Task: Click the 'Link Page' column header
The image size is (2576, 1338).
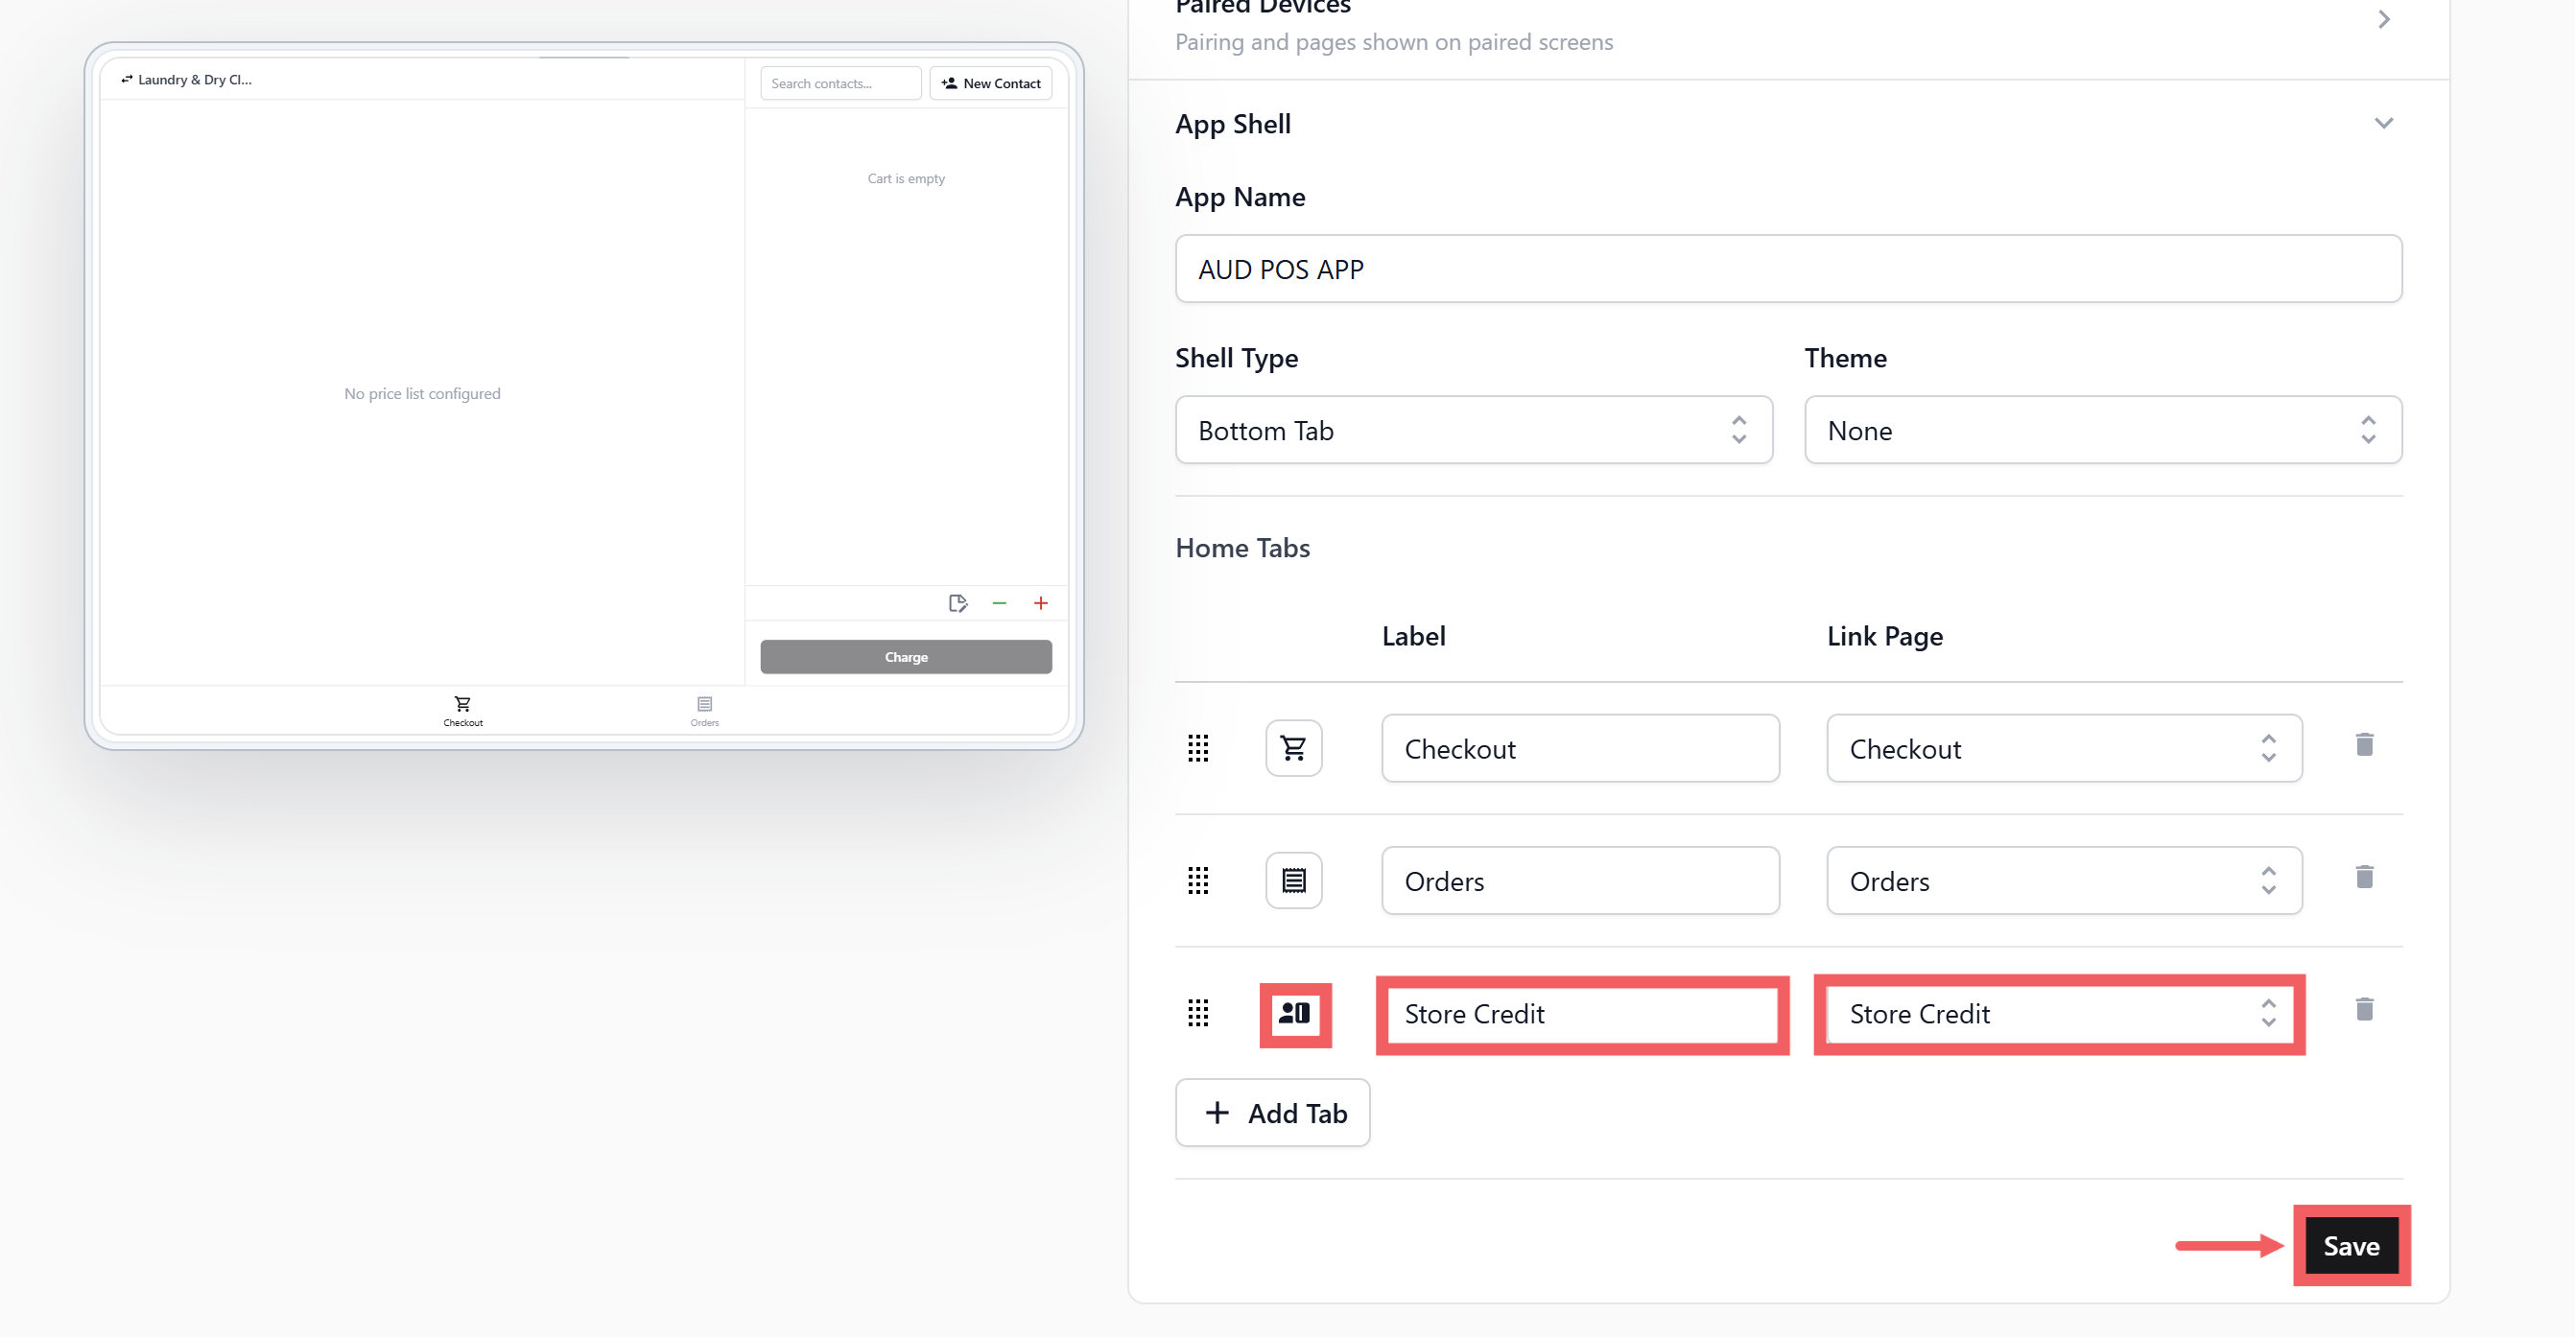Action: pos(1885,636)
